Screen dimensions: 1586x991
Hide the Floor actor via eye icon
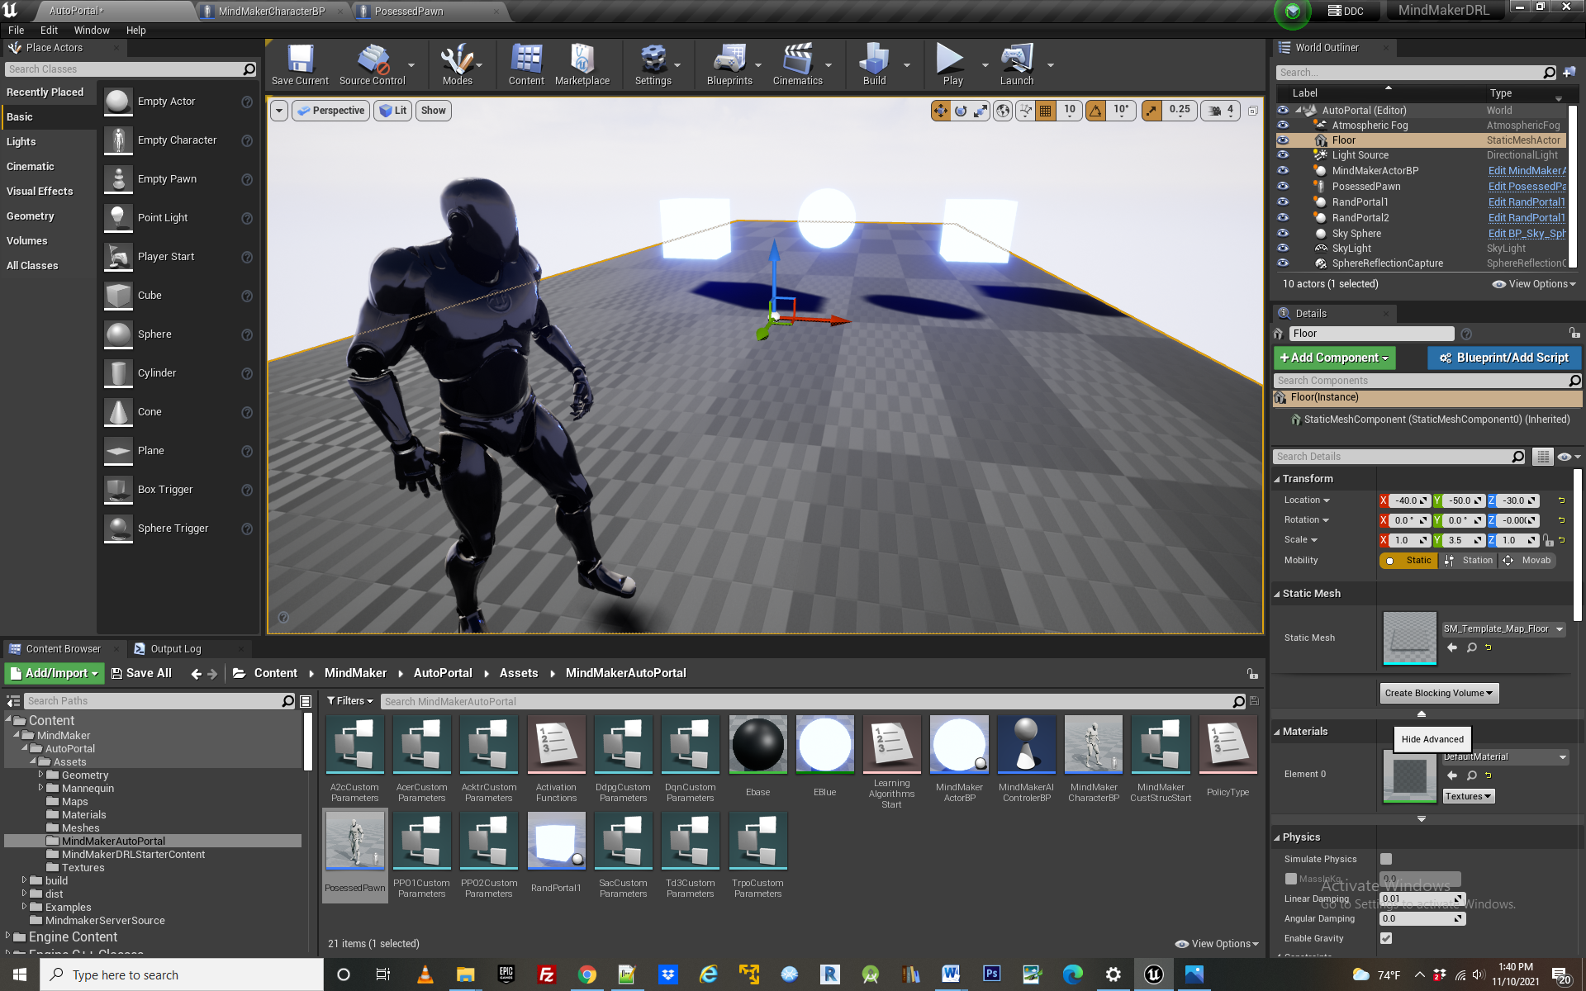[x=1283, y=140]
